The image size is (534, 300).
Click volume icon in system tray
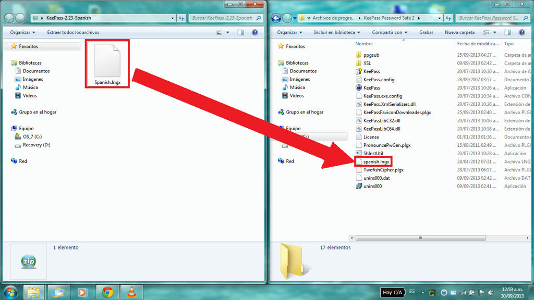tap(491, 293)
